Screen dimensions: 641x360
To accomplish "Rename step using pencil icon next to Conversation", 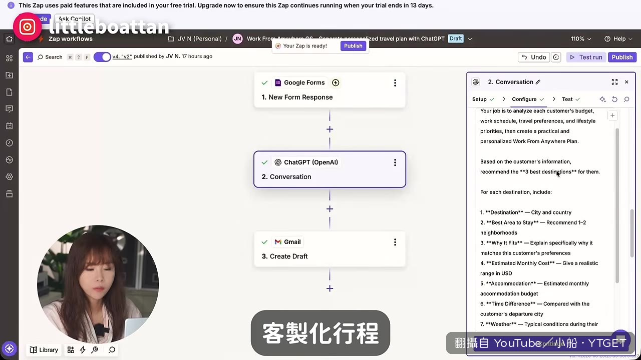I will tap(538, 82).
